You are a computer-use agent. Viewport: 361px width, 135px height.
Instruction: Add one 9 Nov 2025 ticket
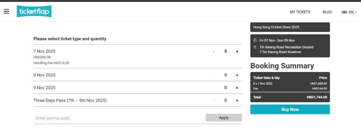(237, 88)
